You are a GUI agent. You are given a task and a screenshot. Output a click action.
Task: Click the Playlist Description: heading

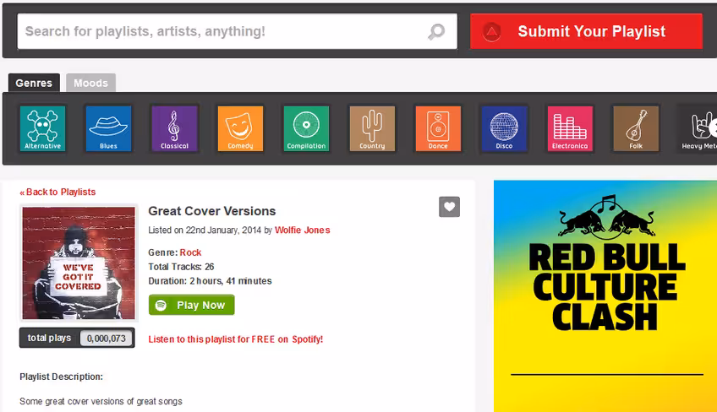pyautogui.click(x=61, y=377)
